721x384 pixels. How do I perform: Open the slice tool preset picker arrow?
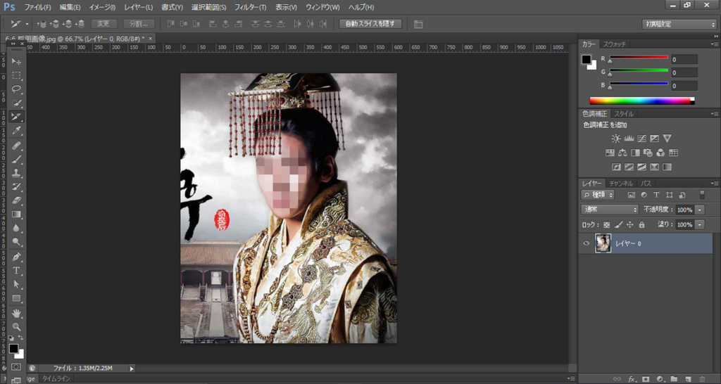tap(27, 24)
